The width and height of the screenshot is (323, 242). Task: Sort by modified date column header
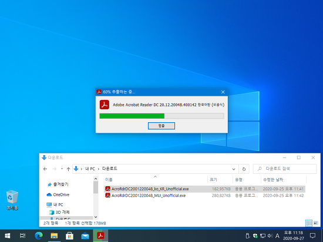click(272, 180)
